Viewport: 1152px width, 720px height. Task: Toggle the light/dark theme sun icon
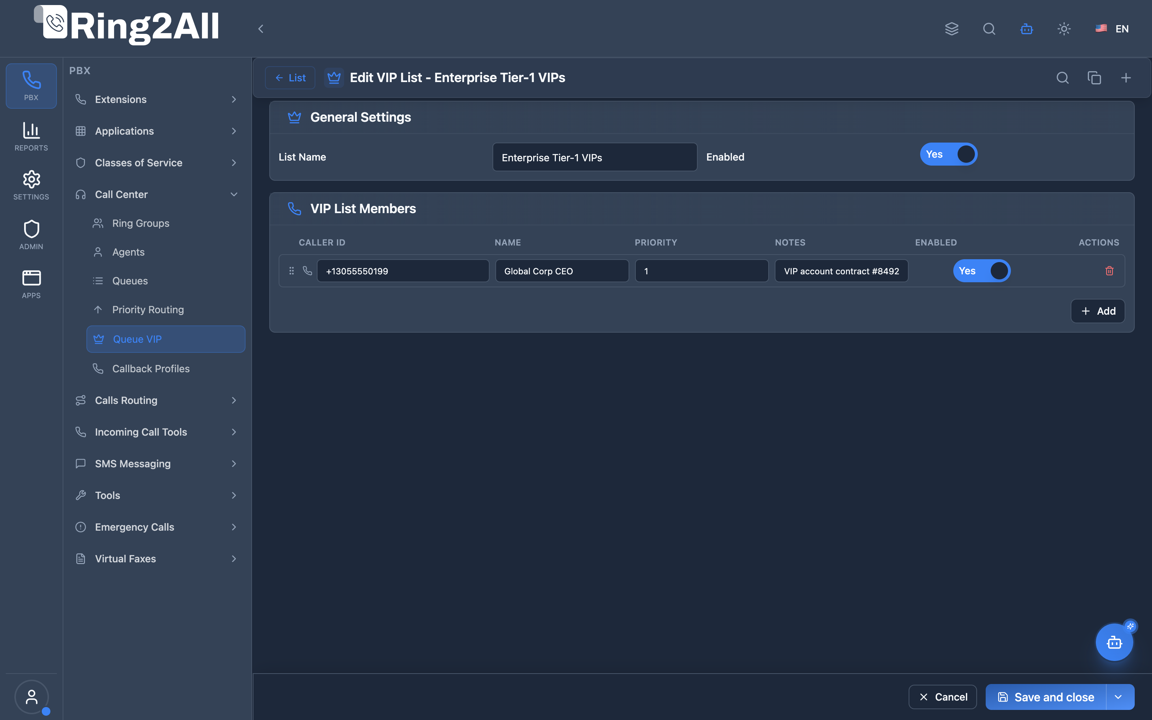1064,29
